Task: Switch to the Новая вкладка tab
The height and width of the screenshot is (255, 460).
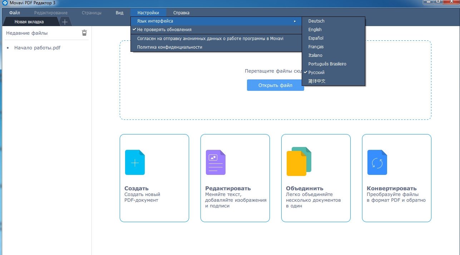Action: coord(29,22)
